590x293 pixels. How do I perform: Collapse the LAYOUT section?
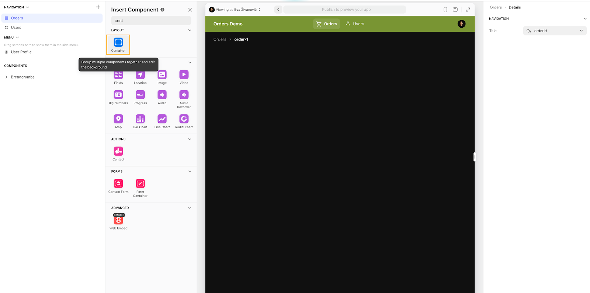click(x=190, y=30)
